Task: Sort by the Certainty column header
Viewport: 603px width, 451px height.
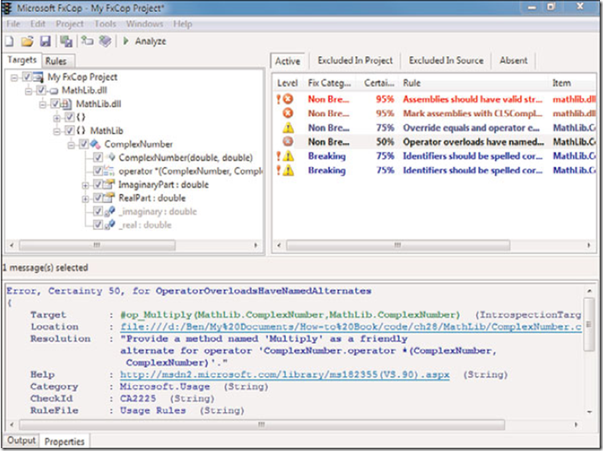Action: click(x=379, y=83)
